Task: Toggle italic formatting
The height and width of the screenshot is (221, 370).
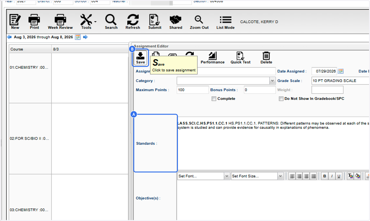Action: pyautogui.click(x=332, y=176)
